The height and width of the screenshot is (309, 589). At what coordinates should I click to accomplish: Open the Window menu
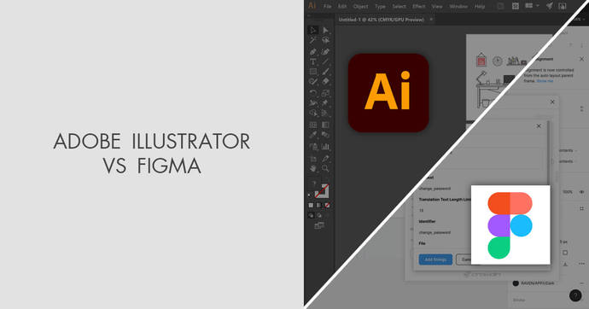[x=458, y=6]
